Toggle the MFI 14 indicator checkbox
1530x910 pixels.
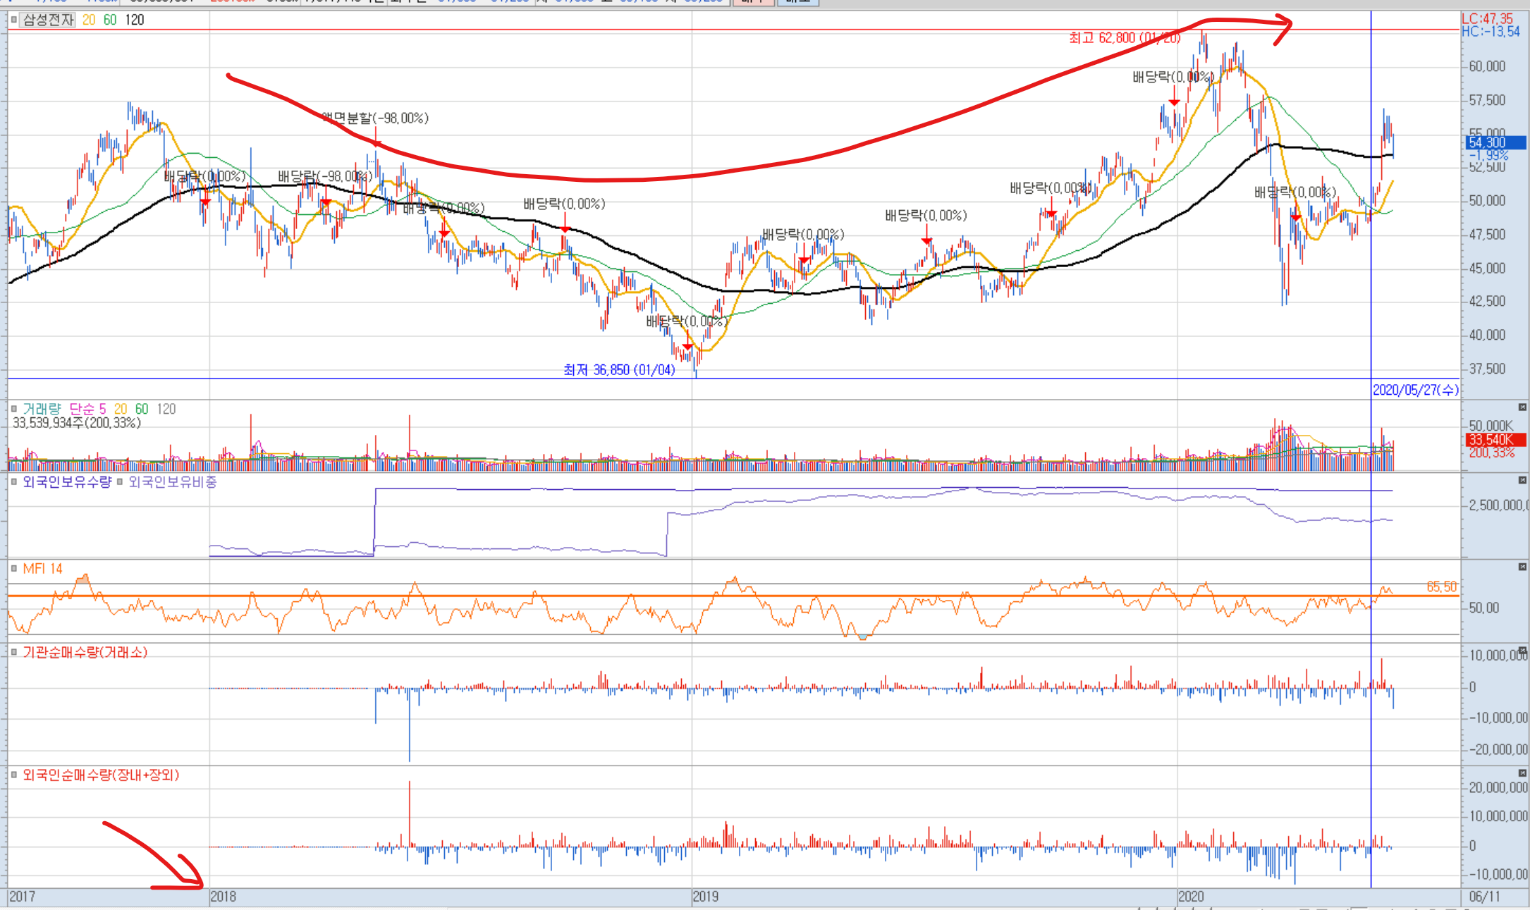click(x=13, y=569)
